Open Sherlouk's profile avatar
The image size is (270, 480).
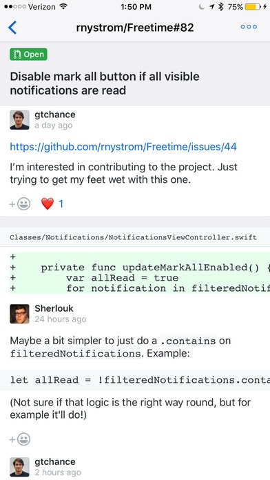click(x=19, y=314)
